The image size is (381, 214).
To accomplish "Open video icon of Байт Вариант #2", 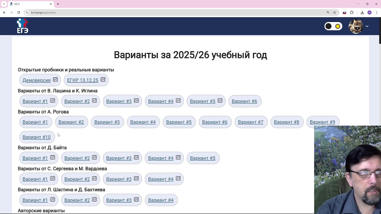I will (x=94, y=158).
